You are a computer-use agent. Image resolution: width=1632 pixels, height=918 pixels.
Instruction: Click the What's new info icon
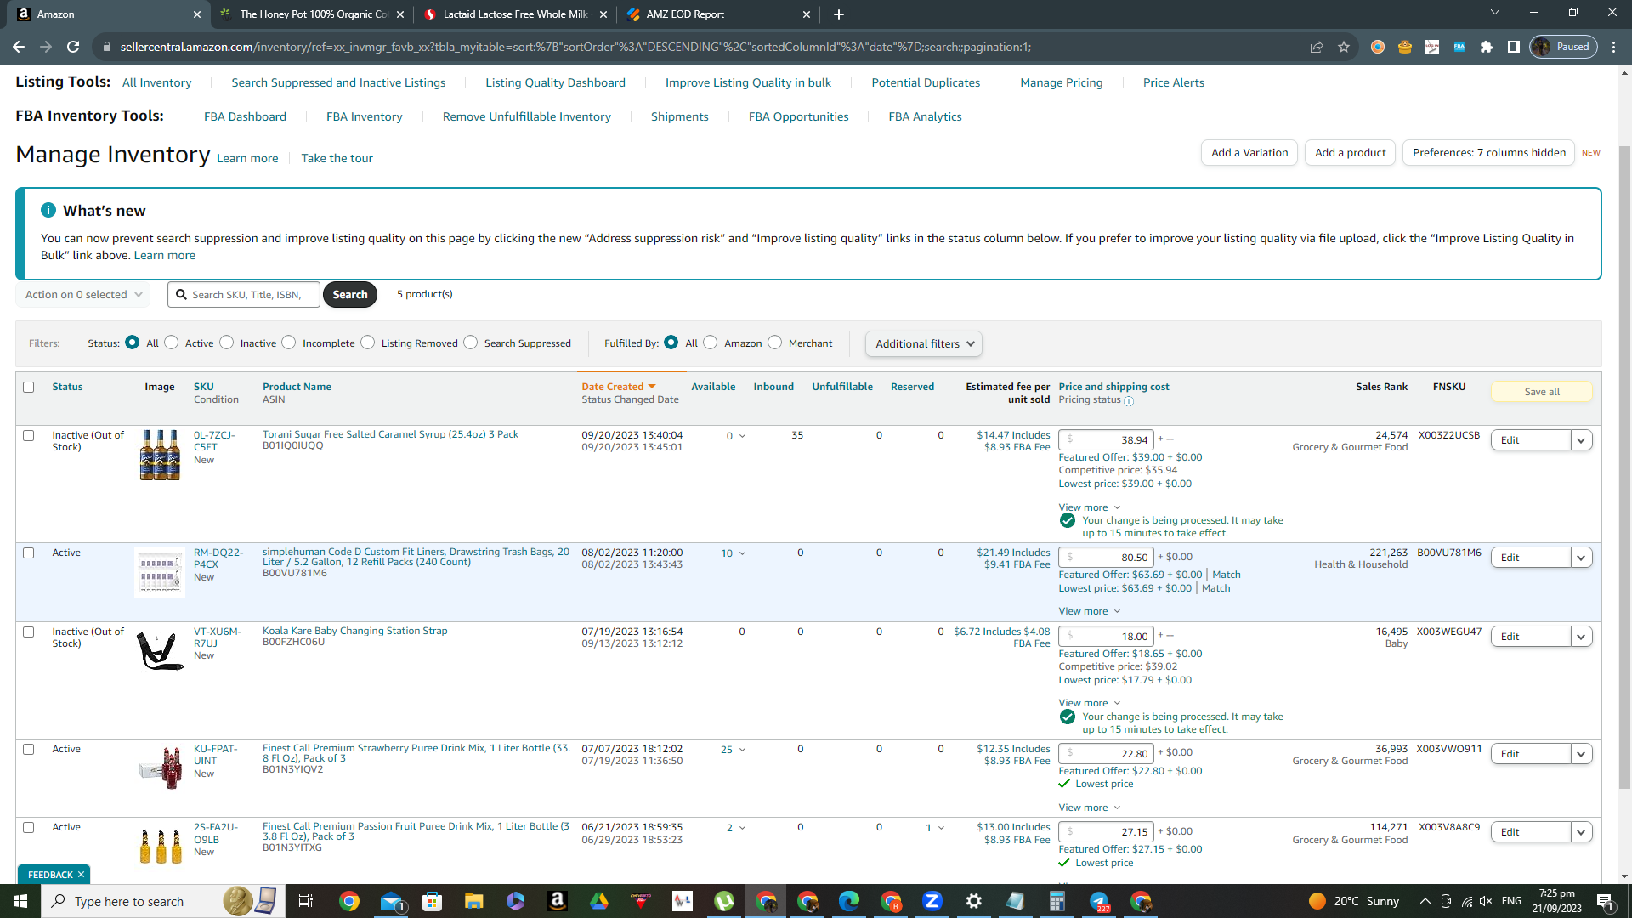click(x=48, y=210)
